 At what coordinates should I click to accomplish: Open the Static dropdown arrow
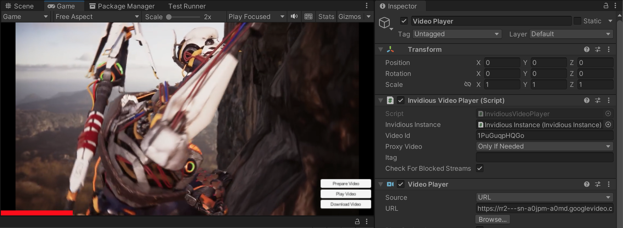[x=610, y=21]
